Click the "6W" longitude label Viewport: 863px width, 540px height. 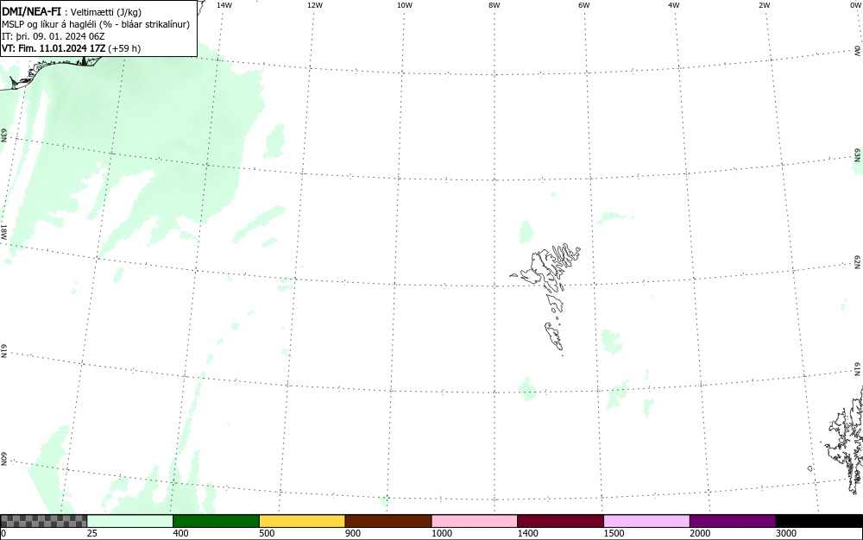tap(584, 4)
